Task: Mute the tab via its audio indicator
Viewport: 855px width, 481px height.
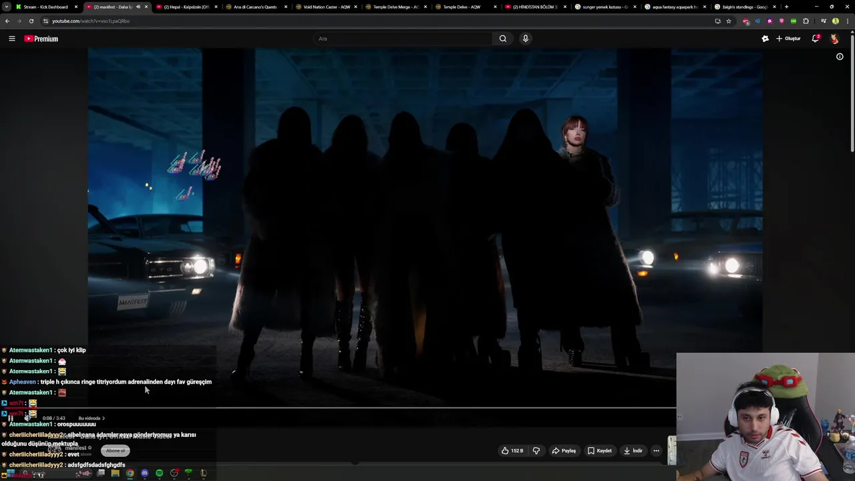Action: point(138,7)
